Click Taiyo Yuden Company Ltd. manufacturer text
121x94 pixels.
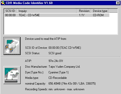click(x=64, y=67)
